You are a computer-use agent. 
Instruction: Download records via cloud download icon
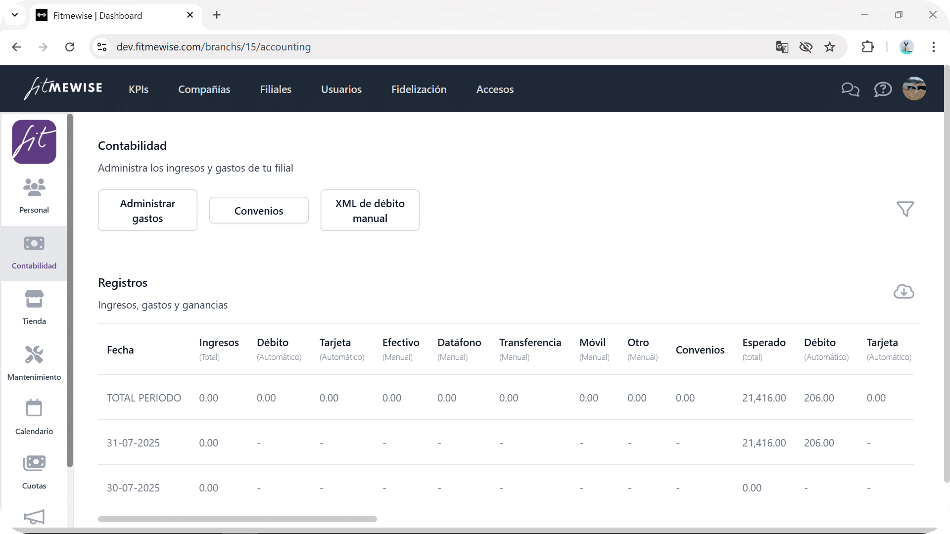[903, 292]
